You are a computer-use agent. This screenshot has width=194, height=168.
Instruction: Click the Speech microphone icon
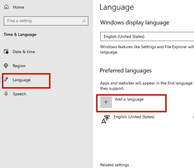click(6, 94)
